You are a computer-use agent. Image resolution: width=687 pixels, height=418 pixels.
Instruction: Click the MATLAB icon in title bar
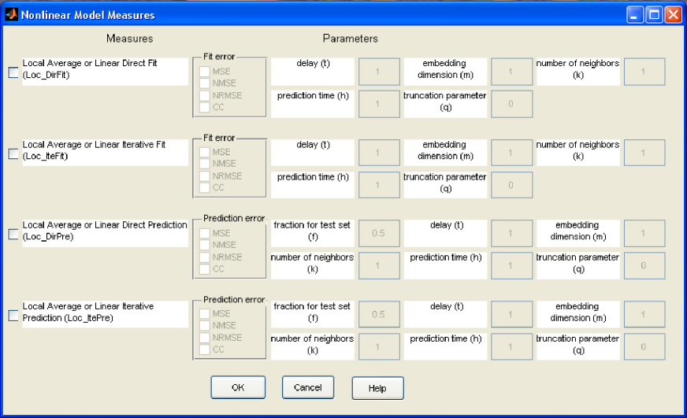11,15
